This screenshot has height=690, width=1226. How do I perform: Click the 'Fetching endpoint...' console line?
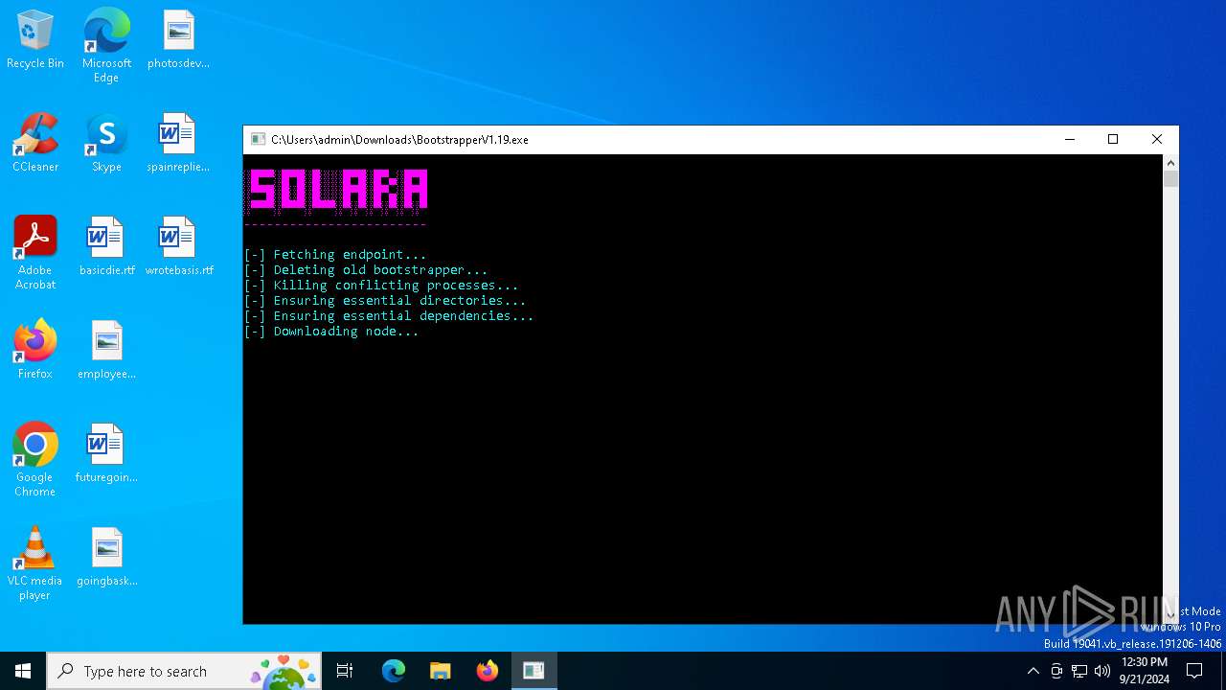pos(335,255)
